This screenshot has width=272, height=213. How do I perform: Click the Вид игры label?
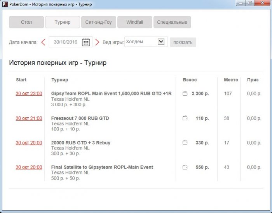(113, 42)
